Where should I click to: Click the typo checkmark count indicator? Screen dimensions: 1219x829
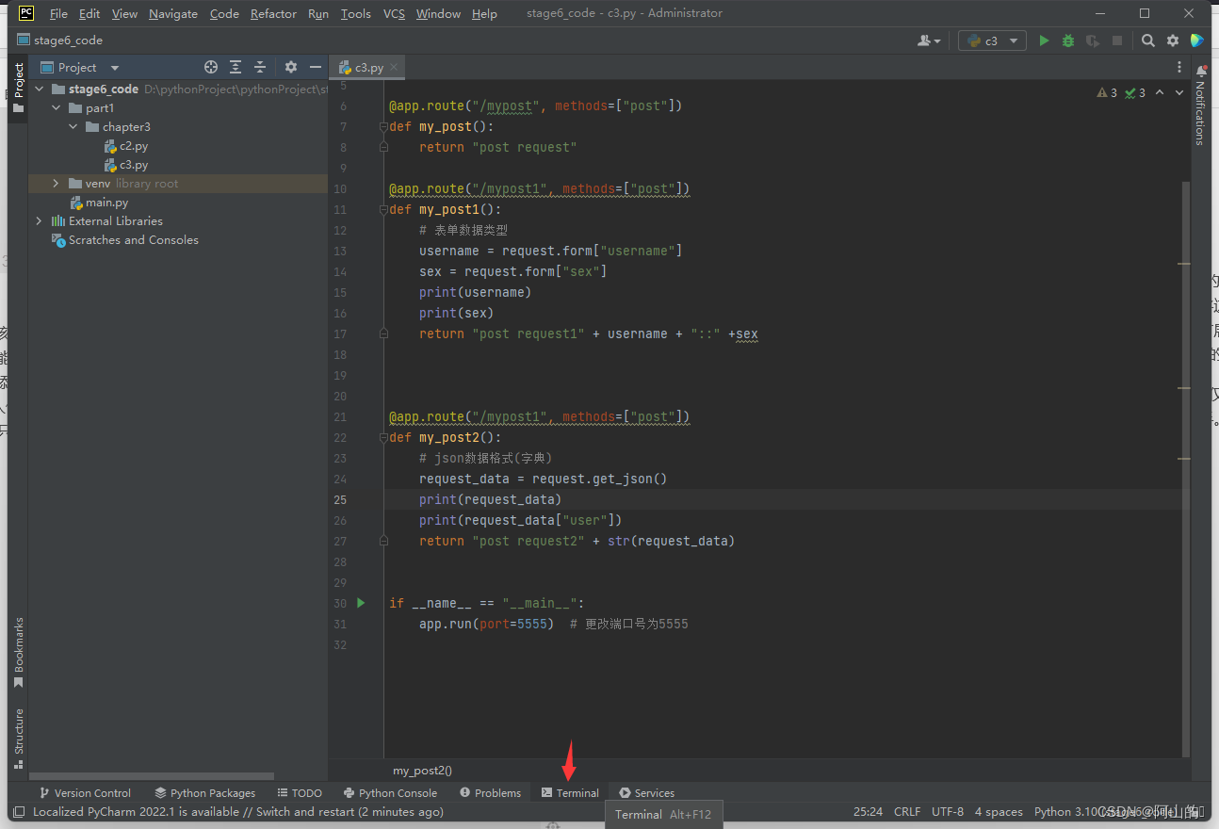pyautogui.click(x=1135, y=92)
